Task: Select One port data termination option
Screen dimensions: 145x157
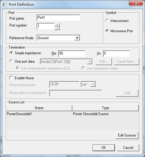Action: (11, 61)
